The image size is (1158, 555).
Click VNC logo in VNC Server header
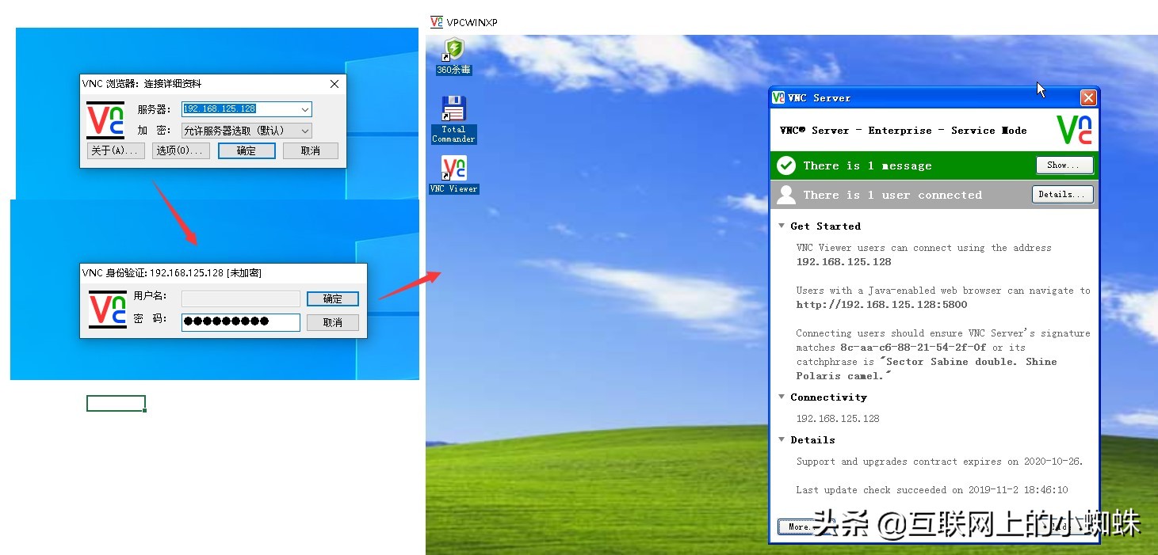coord(1074,130)
